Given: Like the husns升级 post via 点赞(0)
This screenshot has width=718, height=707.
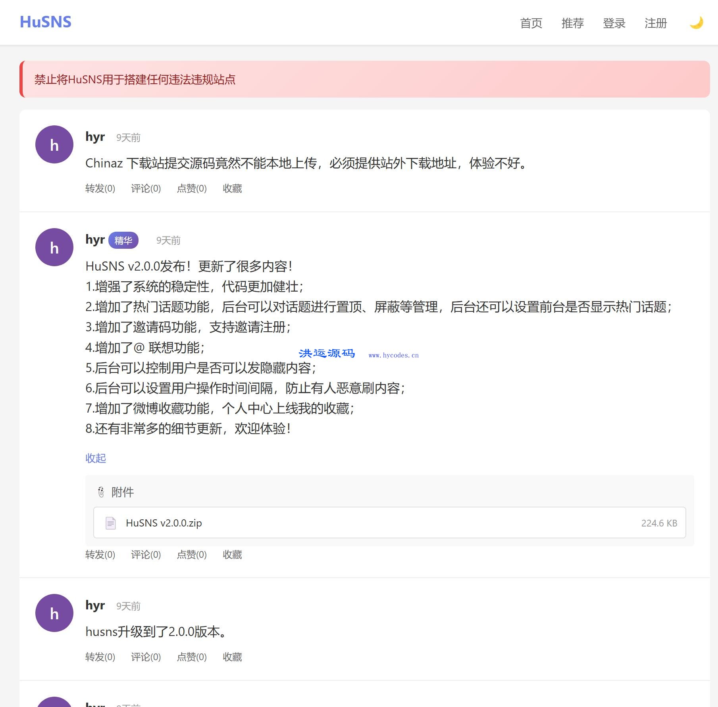Looking at the screenshot, I should pyautogui.click(x=192, y=657).
